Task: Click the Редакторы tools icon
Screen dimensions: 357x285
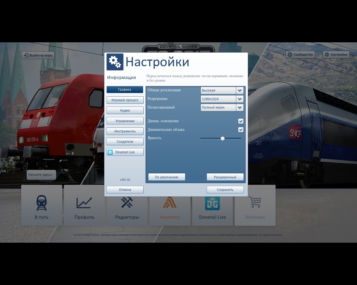Action: (127, 202)
